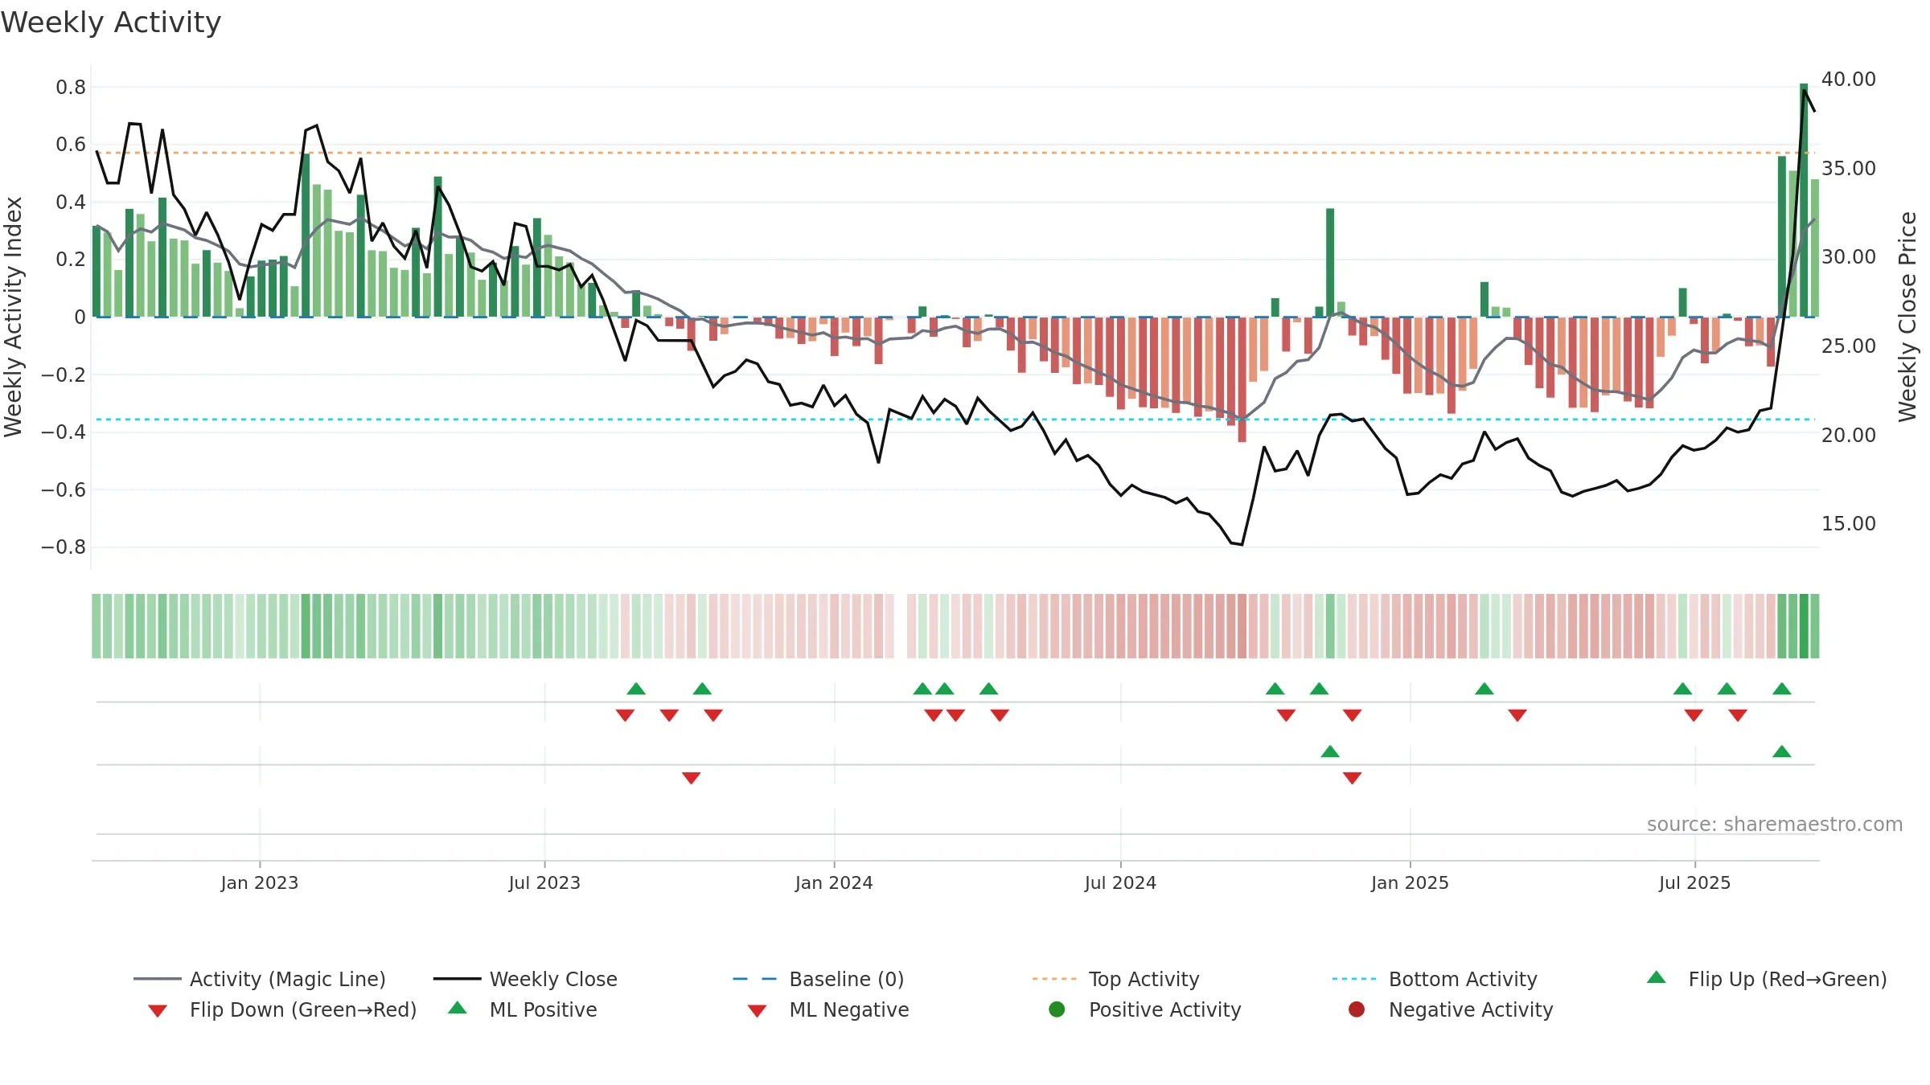Click Flip Down (Green→Red) legend triangle
The height and width of the screenshot is (1085, 1930).
pos(158,1011)
